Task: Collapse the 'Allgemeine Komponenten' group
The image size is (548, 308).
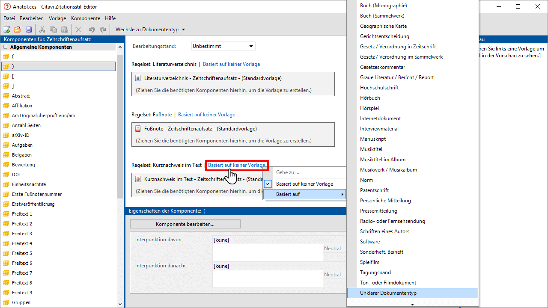Action: coord(6,47)
